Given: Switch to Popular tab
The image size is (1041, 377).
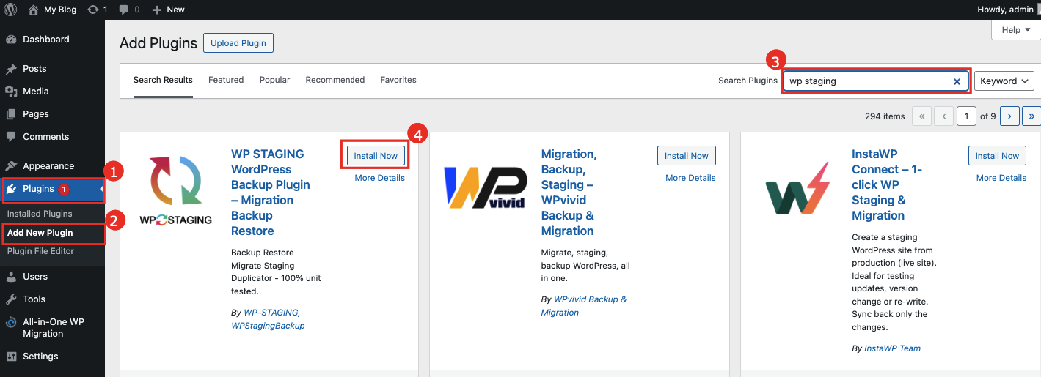Looking at the screenshot, I should click(x=274, y=80).
